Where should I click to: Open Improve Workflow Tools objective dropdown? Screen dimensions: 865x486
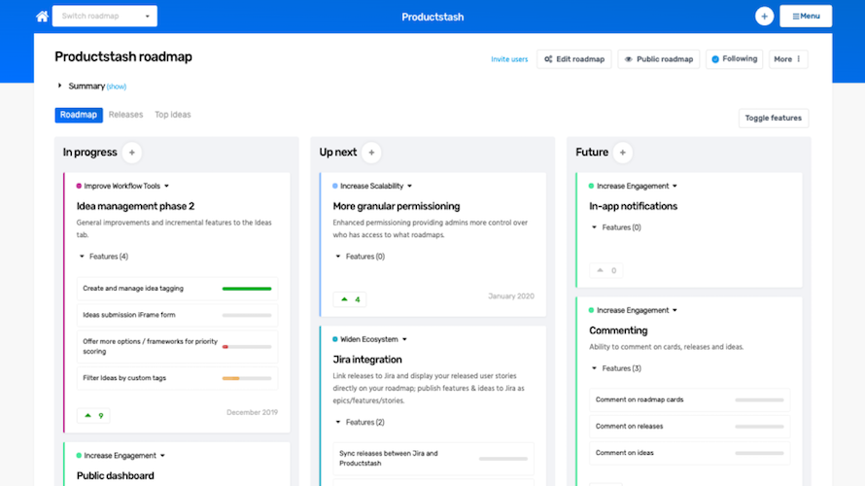click(166, 187)
